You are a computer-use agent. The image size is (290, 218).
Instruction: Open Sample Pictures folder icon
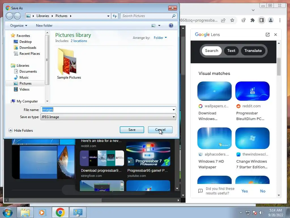point(67,61)
